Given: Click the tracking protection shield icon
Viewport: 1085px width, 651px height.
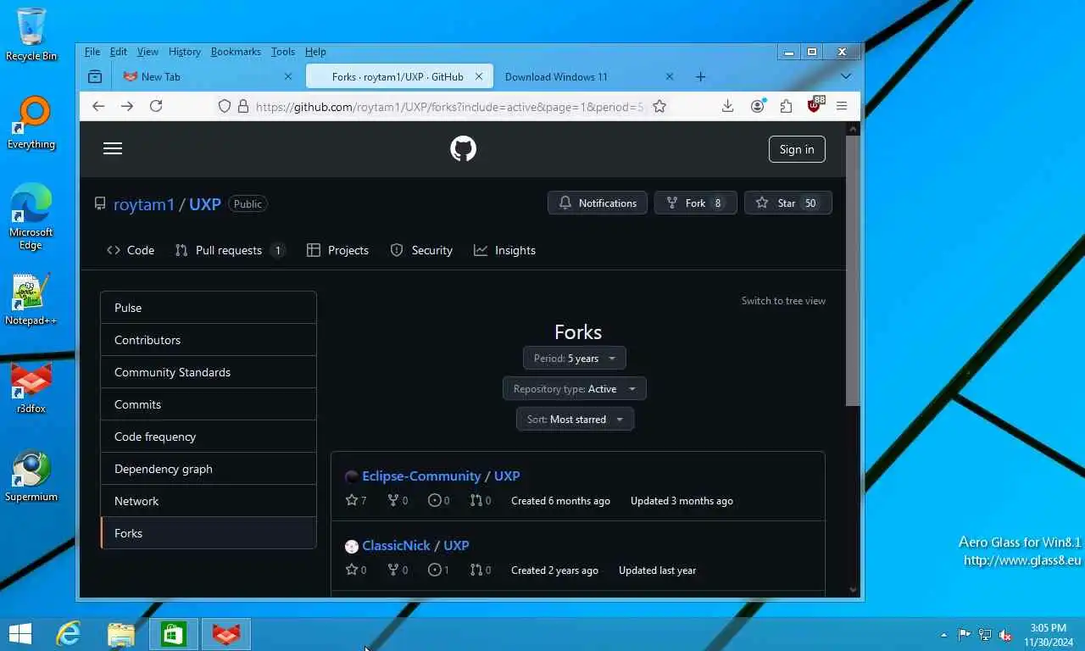Looking at the screenshot, I should click(x=225, y=106).
